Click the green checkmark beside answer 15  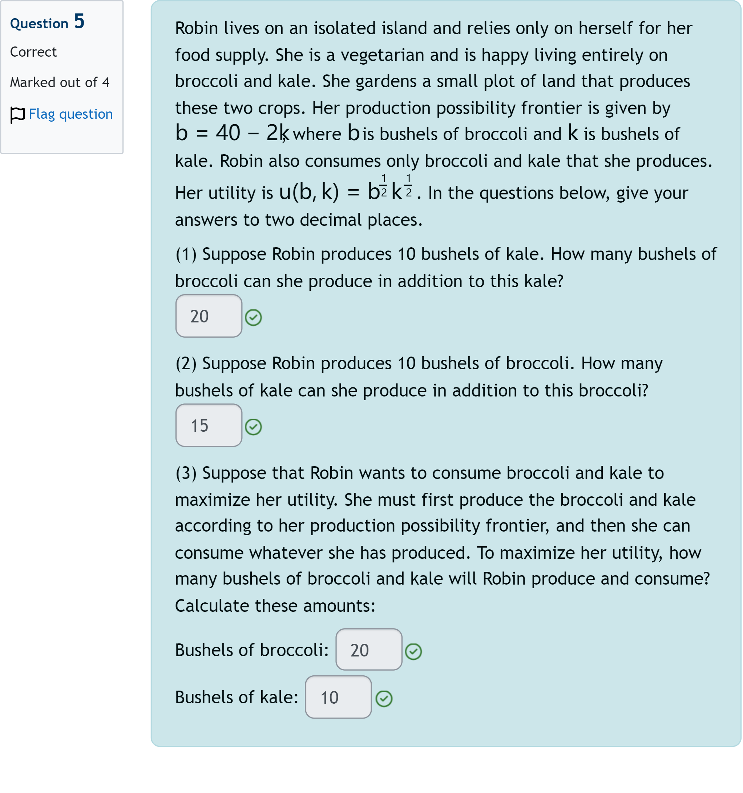[x=253, y=427]
